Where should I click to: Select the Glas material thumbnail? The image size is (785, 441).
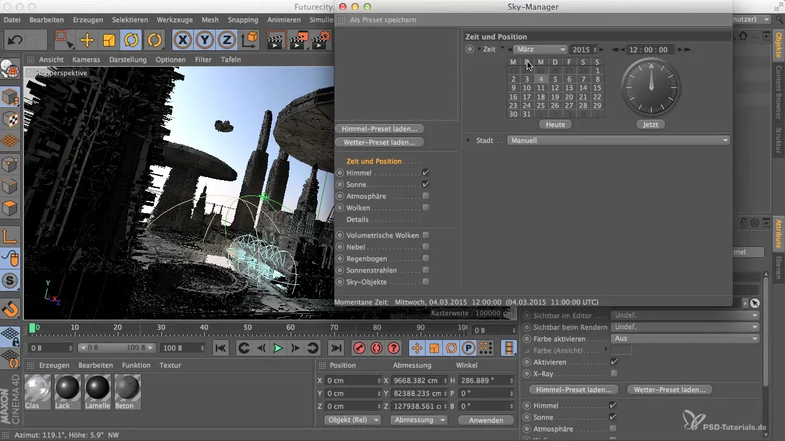[39, 392]
